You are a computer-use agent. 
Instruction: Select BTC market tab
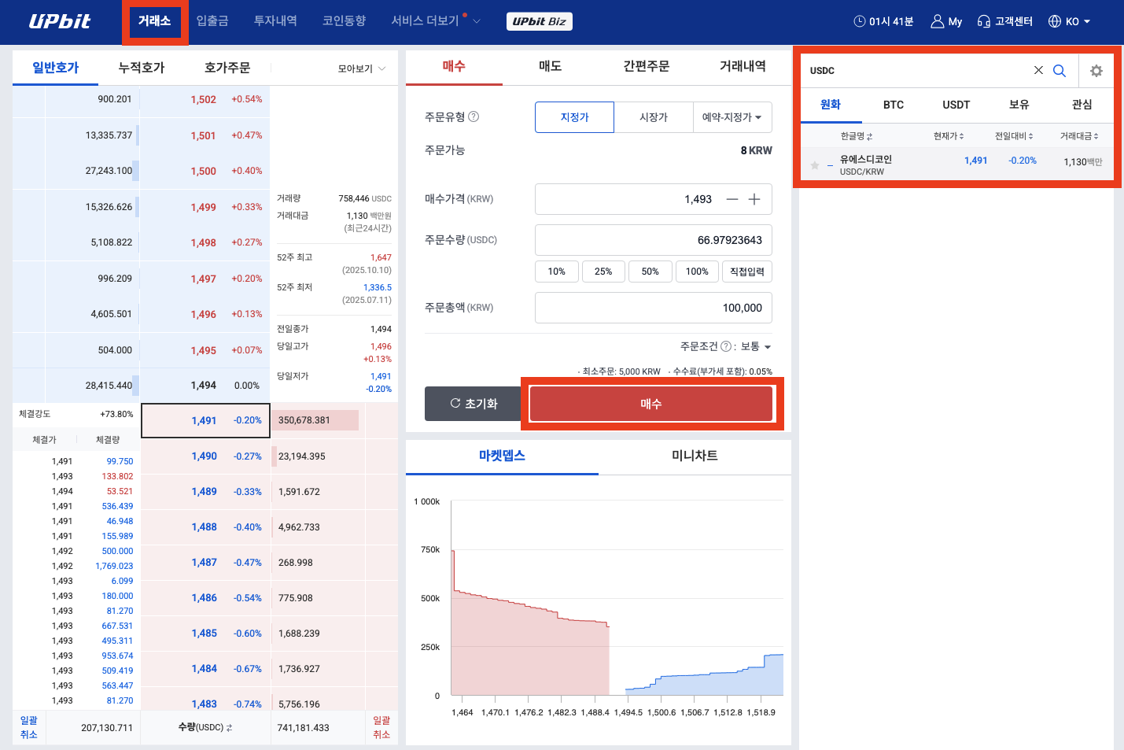894,105
